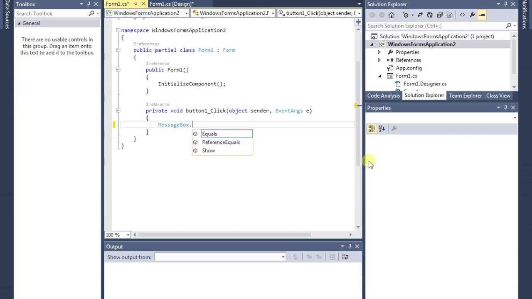Click the Search Toolbox input field
The image size is (532, 299).
coord(51,14)
